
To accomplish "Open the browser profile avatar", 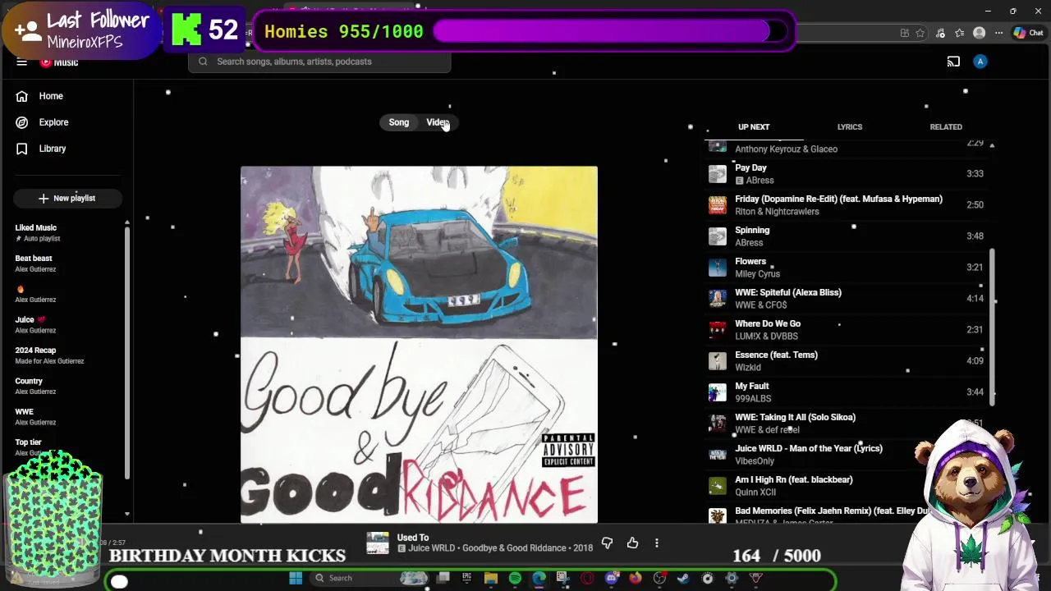I will pos(979,33).
